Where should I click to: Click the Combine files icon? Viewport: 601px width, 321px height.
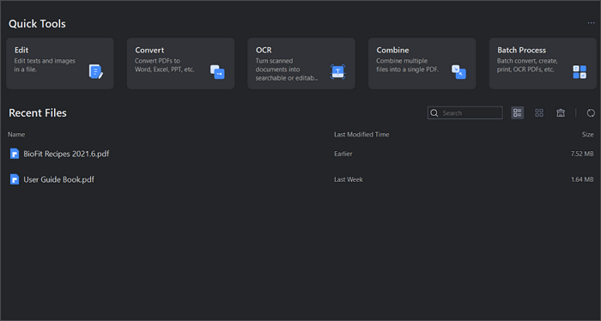[x=458, y=71]
